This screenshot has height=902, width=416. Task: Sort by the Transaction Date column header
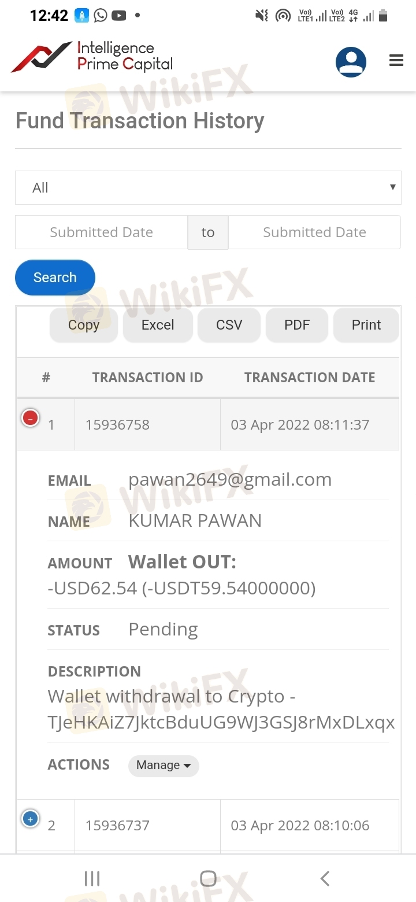click(310, 378)
